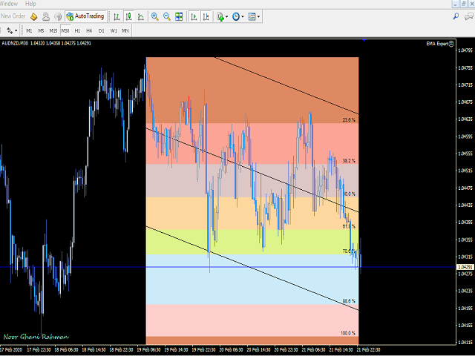Screen dimensions: 475x356
Task: Select the MN monthly timeframe
Action: click(x=125, y=30)
